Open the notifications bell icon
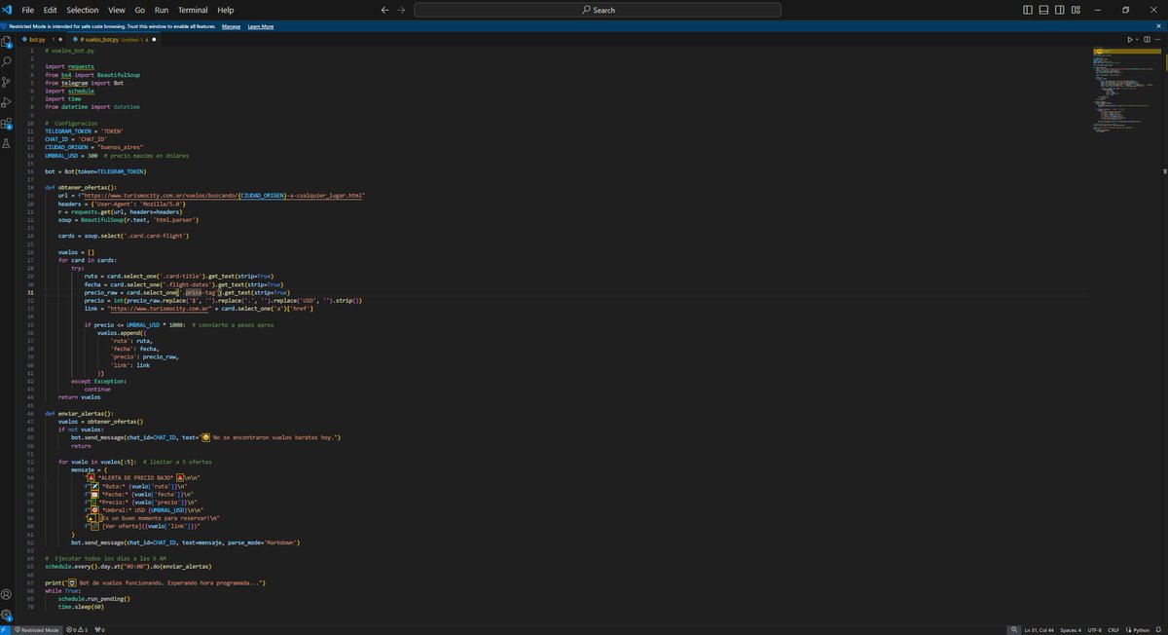The image size is (1168, 635). coord(1160,630)
